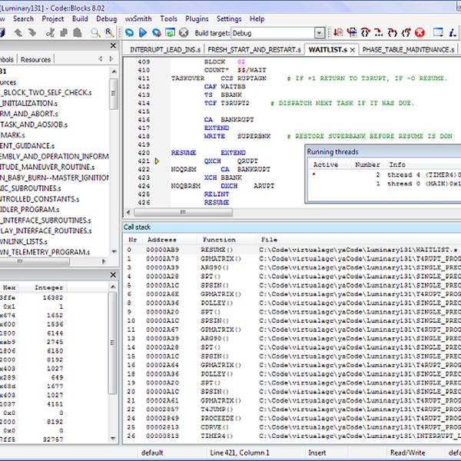Viewport: 461px width, 461px height.
Task: Click the Abort build icon
Action: tap(184, 33)
